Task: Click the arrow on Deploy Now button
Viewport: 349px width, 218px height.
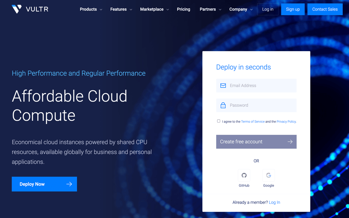Action: point(69,184)
